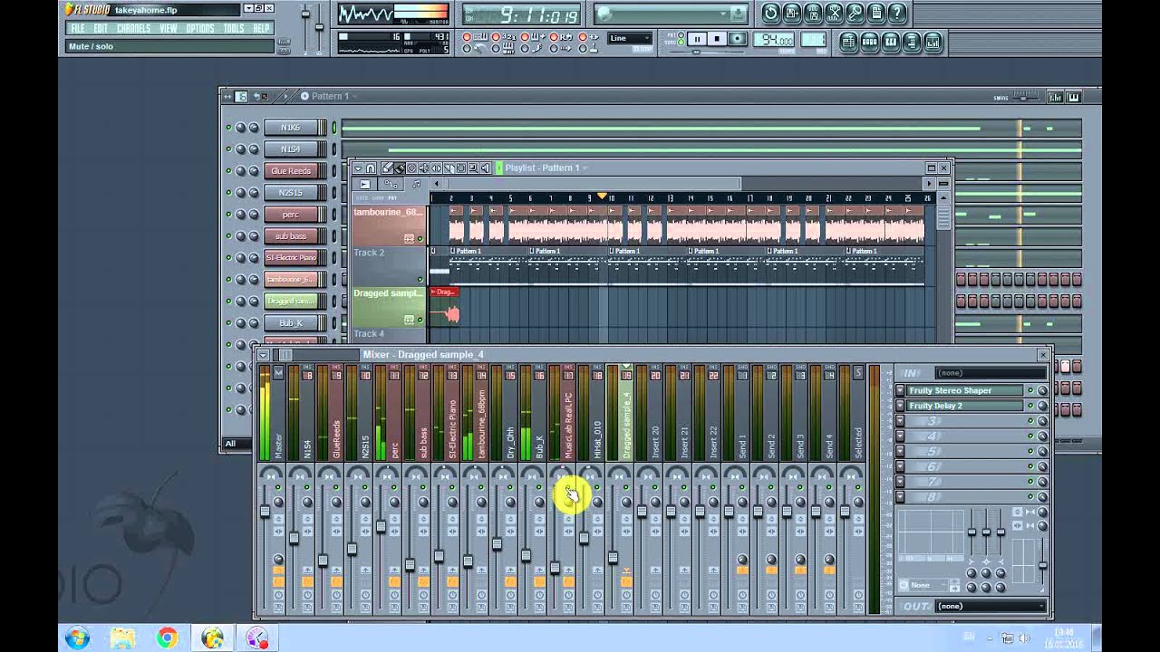
Task: Open the OPTIONS menu
Action: (x=200, y=29)
